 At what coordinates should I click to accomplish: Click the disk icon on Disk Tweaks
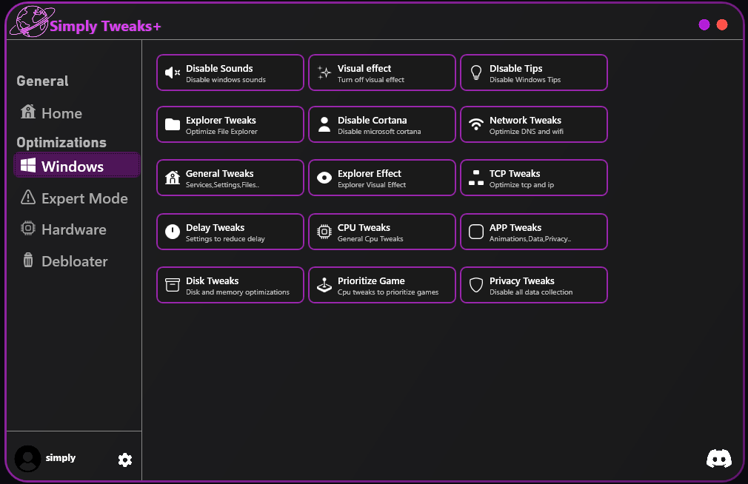point(171,285)
